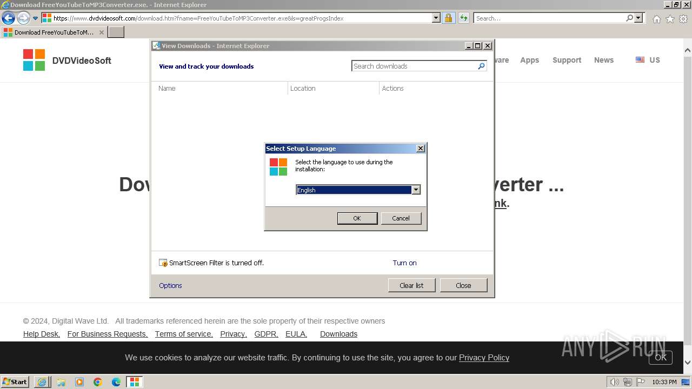692x389 pixels.
Task: Sort downloads by Name column header
Action: click(x=167, y=88)
